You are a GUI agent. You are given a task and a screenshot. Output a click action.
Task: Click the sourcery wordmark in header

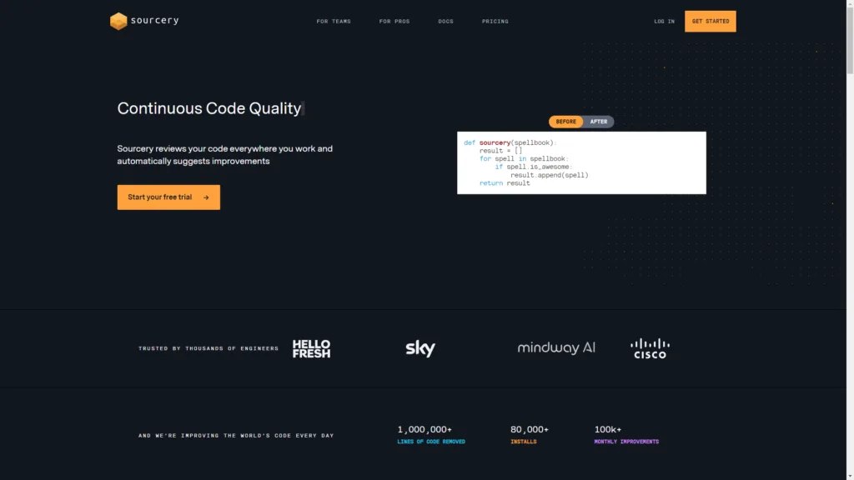(154, 20)
